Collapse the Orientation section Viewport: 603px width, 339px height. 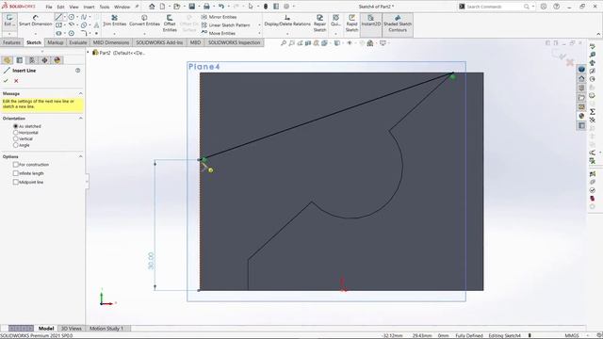click(81, 119)
